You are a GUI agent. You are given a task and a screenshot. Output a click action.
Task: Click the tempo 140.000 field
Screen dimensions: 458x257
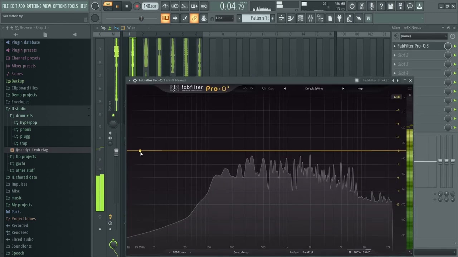pos(150,6)
